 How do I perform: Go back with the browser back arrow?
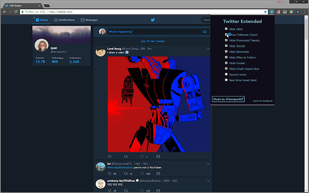[x=5, y=12]
